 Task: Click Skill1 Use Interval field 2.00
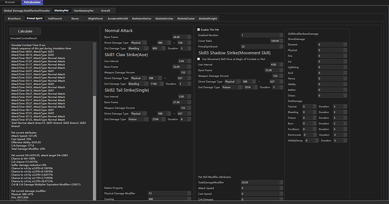pos(184,61)
